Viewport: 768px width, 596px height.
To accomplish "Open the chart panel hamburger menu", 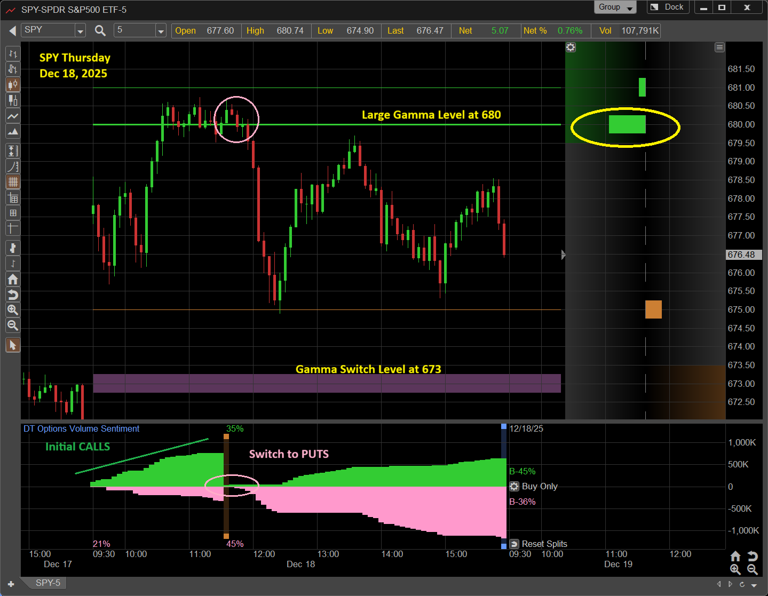I will [x=719, y=47].
